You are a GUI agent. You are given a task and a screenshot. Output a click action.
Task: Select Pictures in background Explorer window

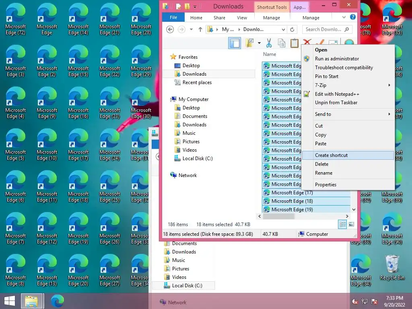(181, 268)
